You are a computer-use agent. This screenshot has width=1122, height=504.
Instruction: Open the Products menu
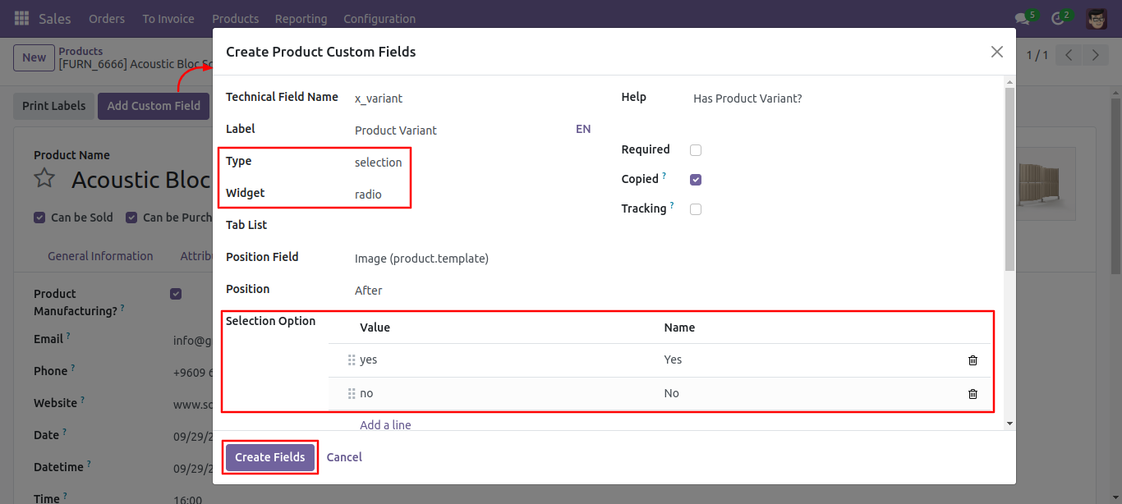click(235, 18)
